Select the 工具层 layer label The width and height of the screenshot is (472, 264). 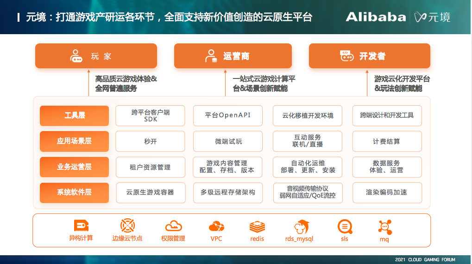coord(75,115)
